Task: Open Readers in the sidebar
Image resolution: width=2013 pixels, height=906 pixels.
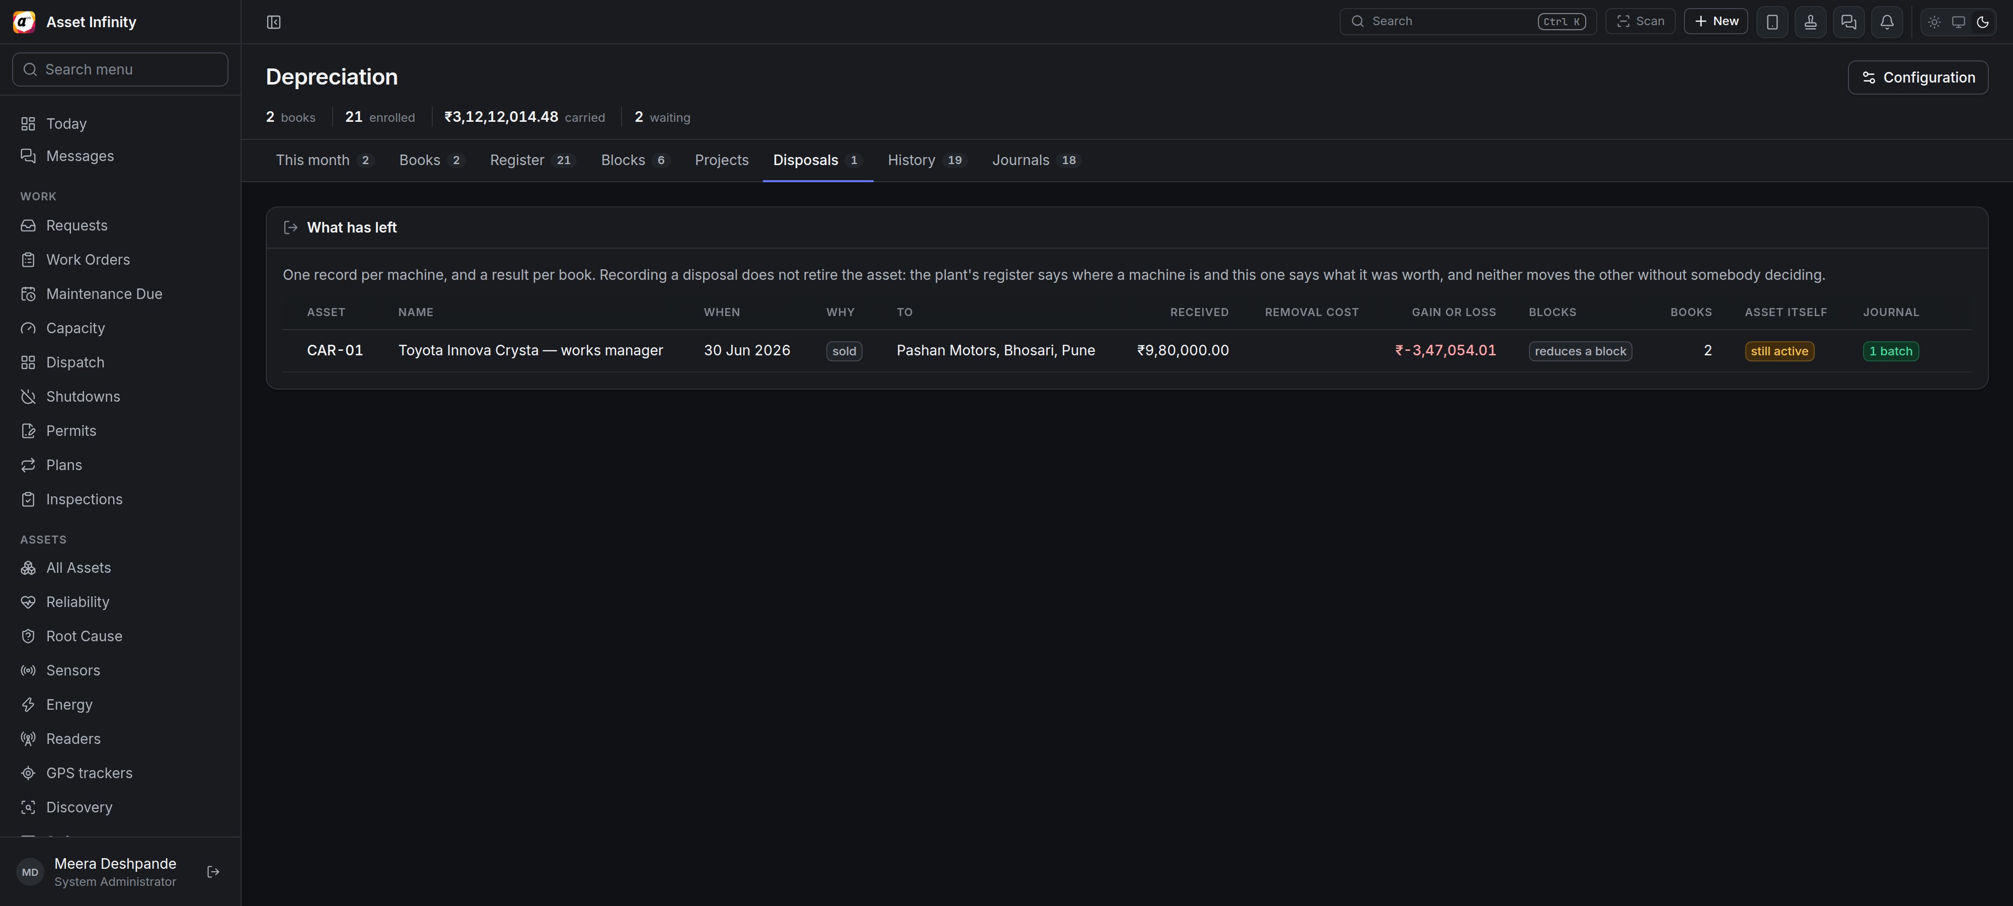Action: pos(120,739)
